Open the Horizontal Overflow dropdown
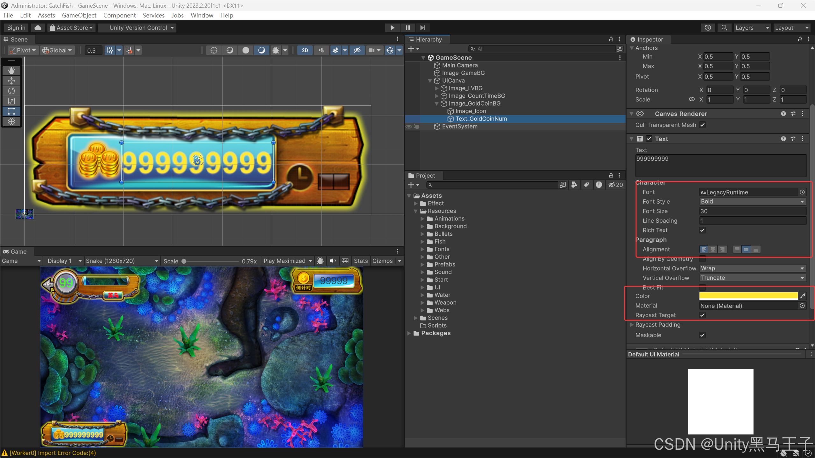815x458 pixels. pyautogui.click(x=753, y=268)
